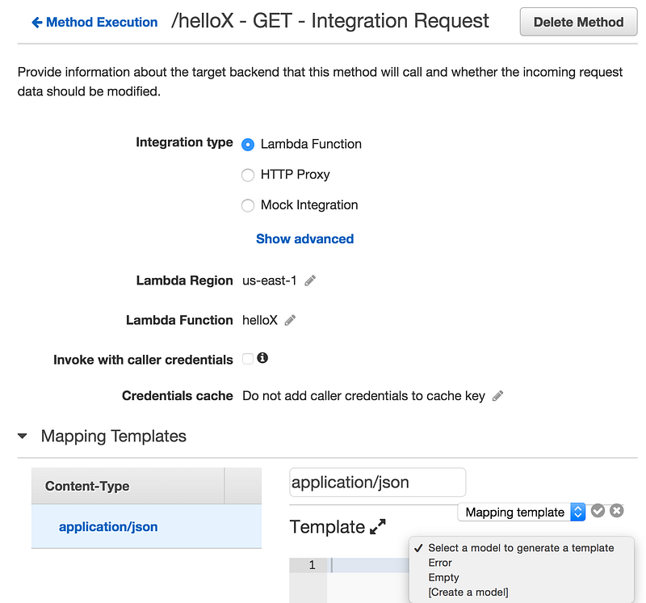Open caller credentials info icon
This screenshot has height=603, width=646.
click(262, 358)
